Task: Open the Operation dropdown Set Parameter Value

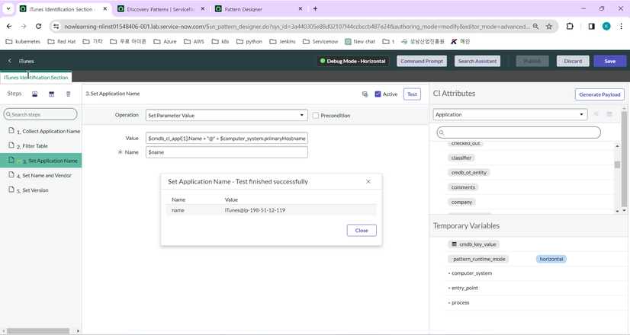Action: 227,115
